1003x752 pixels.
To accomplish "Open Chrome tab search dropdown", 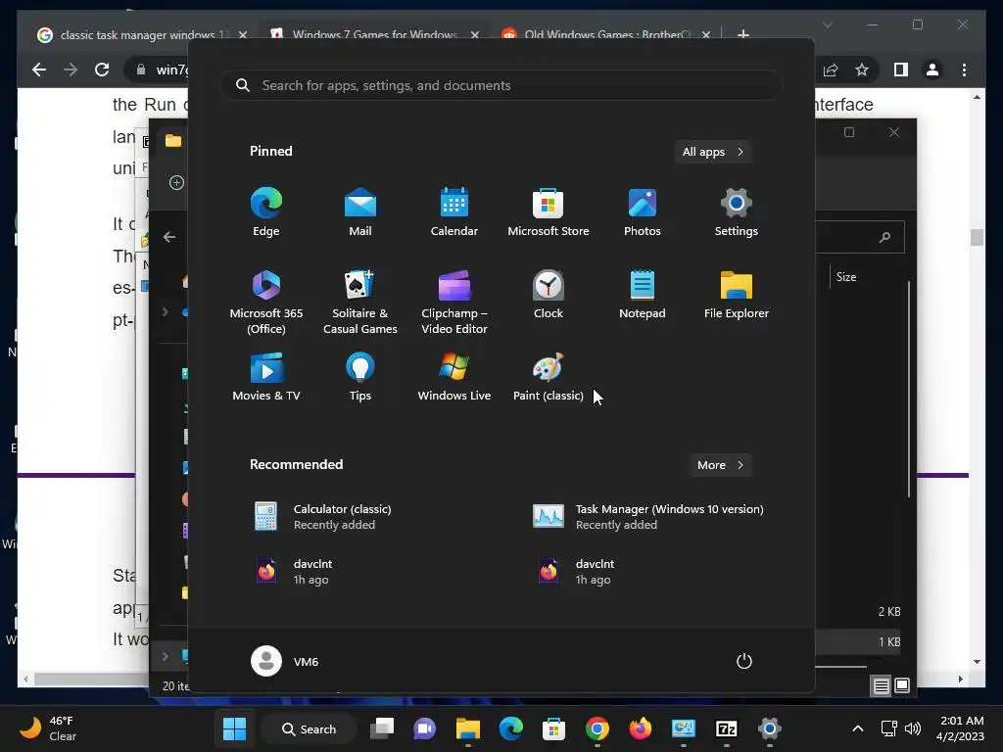I will (x=827, y=24).
